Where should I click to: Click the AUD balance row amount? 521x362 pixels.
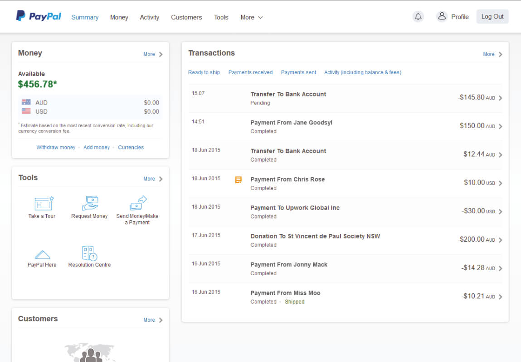(x=151, y=102)
